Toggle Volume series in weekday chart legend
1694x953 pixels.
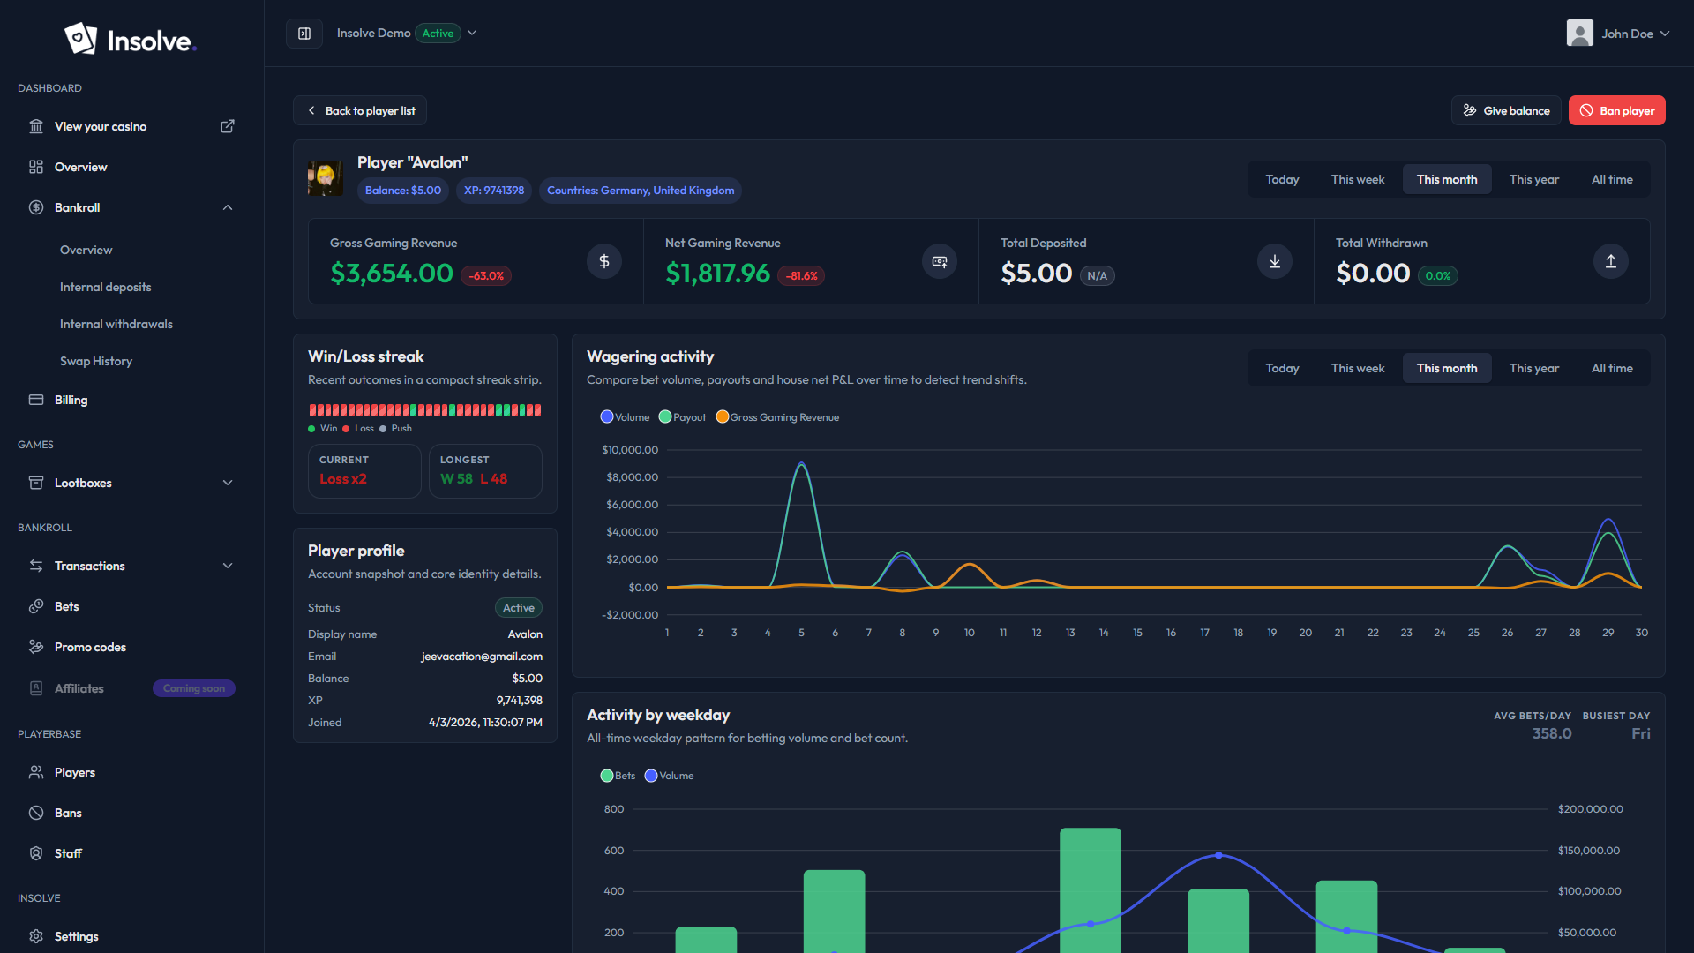[669, 776]
